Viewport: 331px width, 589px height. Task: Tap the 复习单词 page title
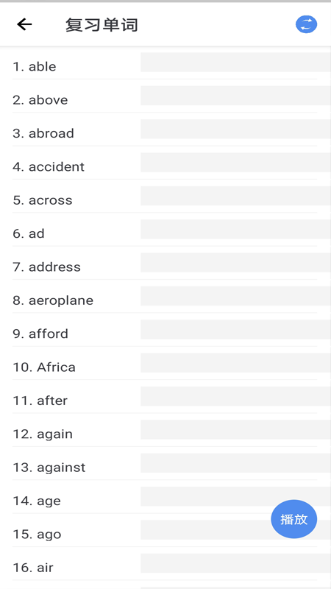[102, 25]
